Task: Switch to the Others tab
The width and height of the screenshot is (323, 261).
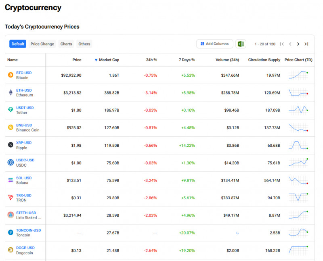Action: (84, 44)
